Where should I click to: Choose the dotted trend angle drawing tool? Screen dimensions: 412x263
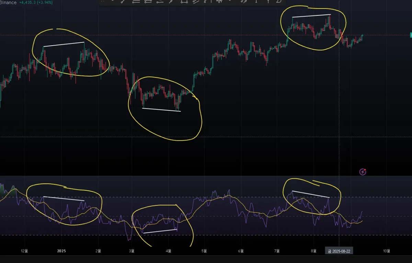pos(160,2)
